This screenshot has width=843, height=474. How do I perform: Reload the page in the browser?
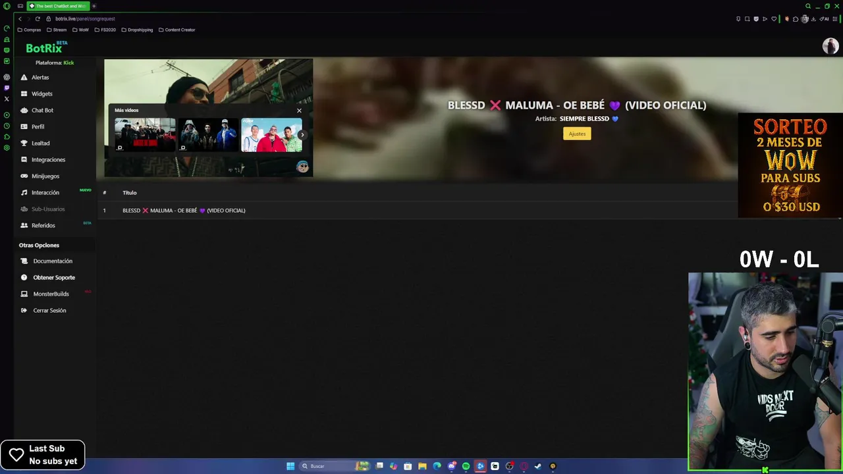point(38,18)
